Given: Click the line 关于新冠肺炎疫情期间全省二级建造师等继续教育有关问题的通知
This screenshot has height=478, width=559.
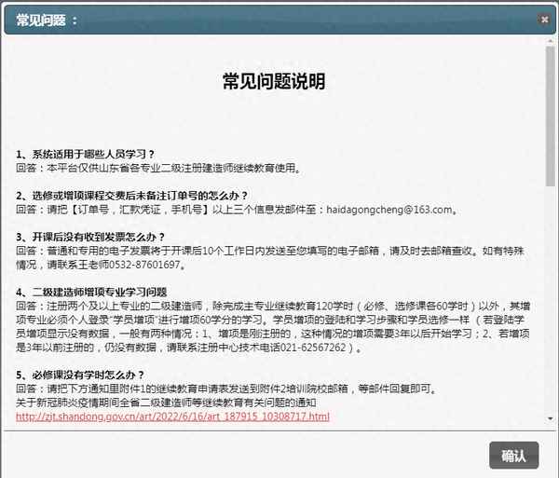Looking at the screenshot, I should pyautogui.click(x=166, y=403).
